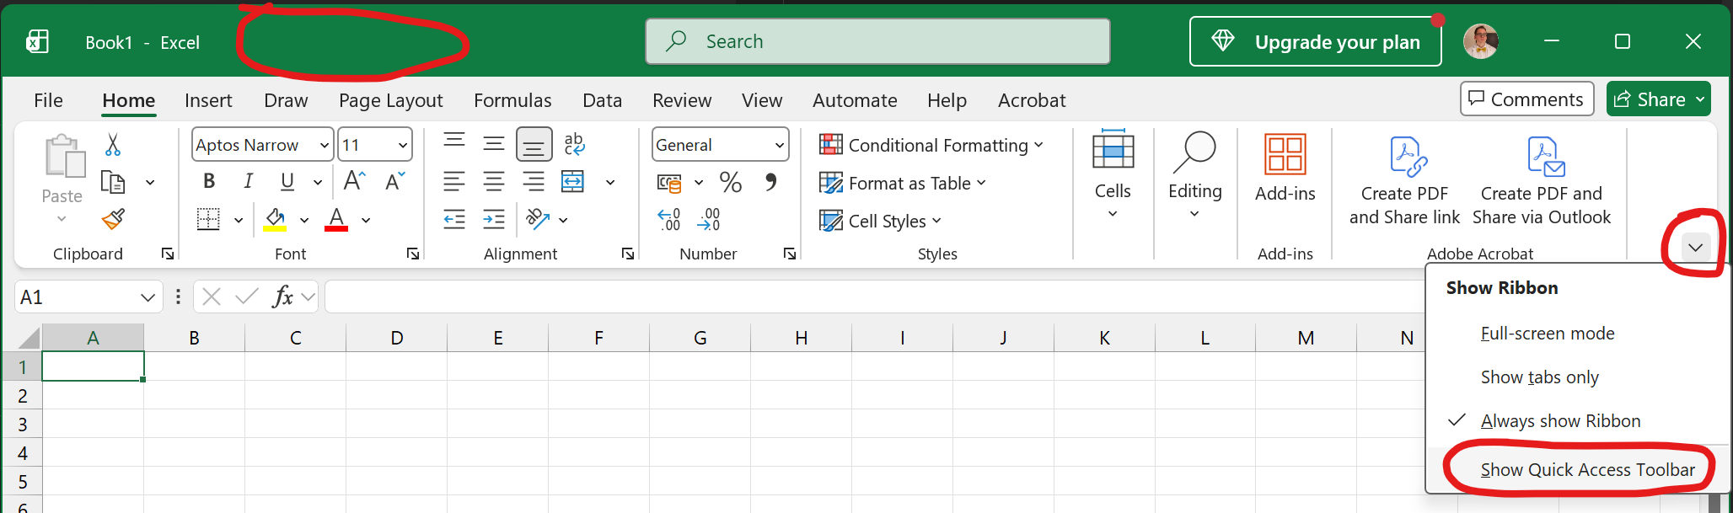This screenshot has height=513, width=1733.
Task: Switch to the Insert tab
Action: point(208,100)
